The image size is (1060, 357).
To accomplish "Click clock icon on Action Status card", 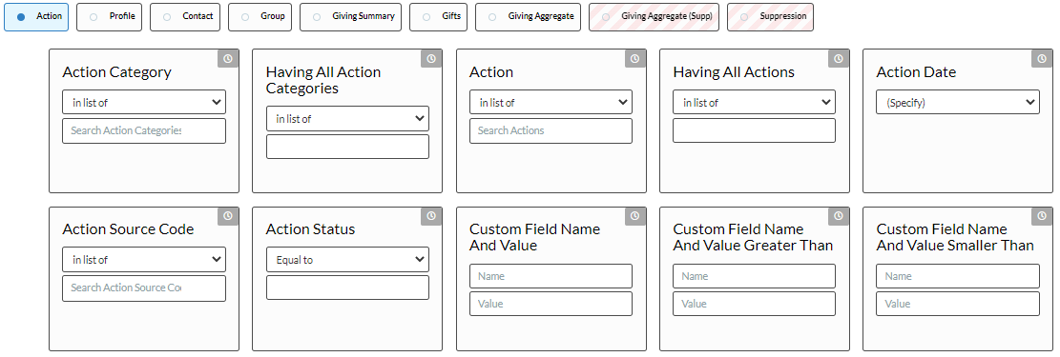I will [x=431, y=216].
